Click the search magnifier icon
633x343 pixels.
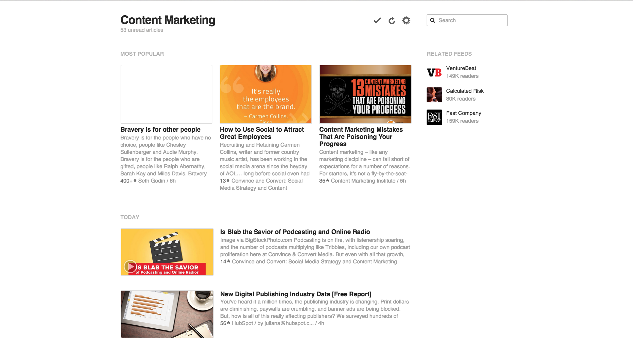(x=432, y=20)
